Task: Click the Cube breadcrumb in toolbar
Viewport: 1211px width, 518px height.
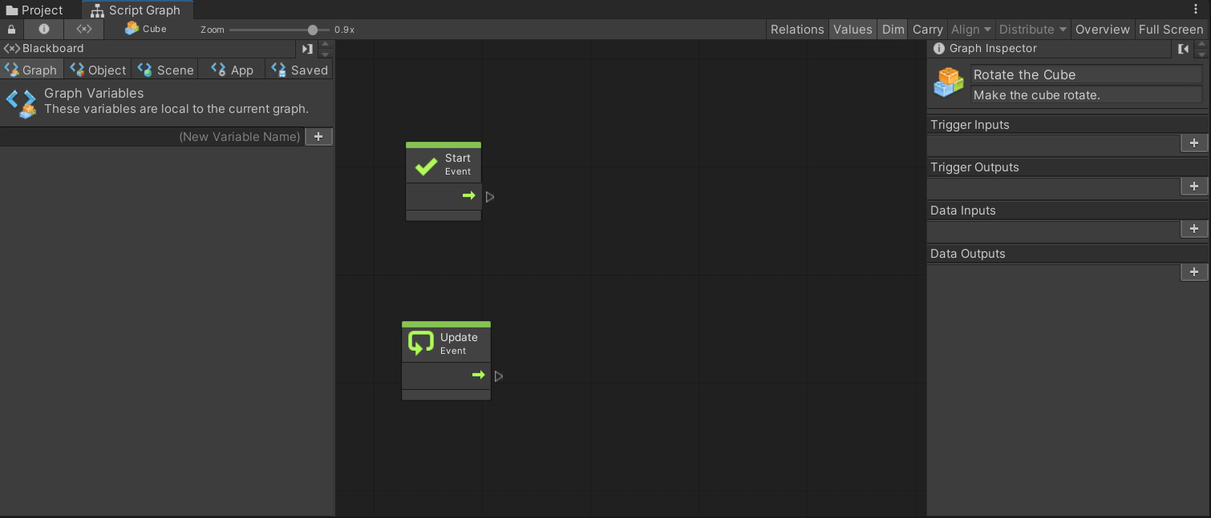Action: (x=146, y=29)
